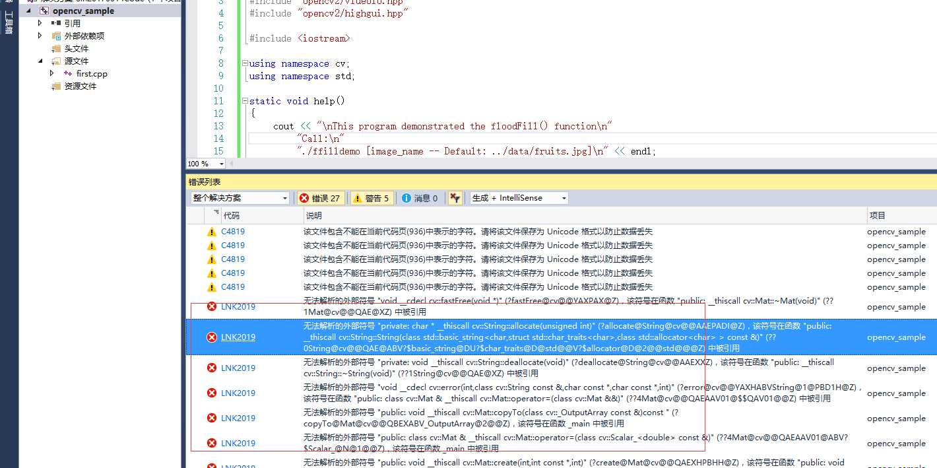This screenshot has width=937, height=468.
Task: Open the 工具箱 side tab
Action: click(x=9, y=22)
